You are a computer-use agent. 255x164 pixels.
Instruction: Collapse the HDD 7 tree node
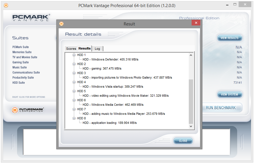coord(74,109)
